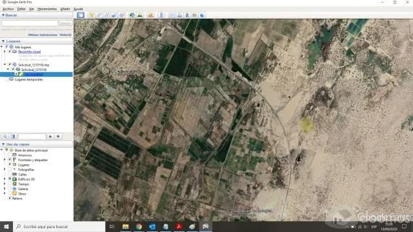Select the Add Image Overlay tool

pos(114,15)
